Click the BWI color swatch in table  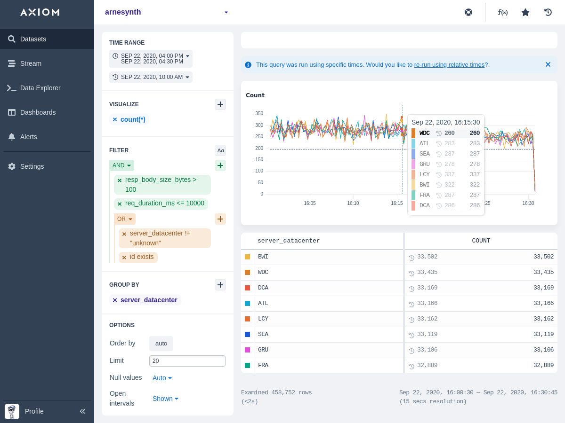(x=247, y=257)
